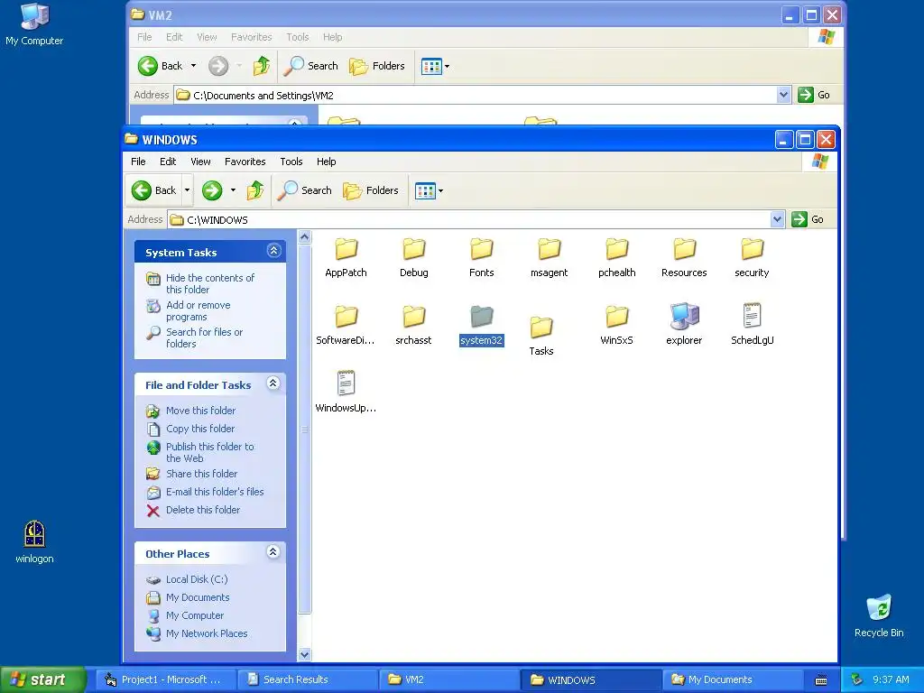Click Back in the VM2 window

pyautogui.click(x=161, y=66)
